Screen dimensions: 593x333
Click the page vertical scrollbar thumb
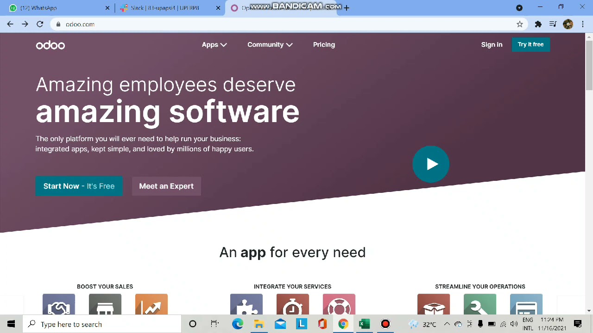pos(589,65)
